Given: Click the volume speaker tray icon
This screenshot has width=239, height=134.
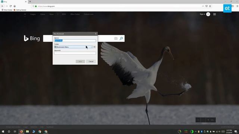Looking at the screenshot, I should [x=220, y=131].
